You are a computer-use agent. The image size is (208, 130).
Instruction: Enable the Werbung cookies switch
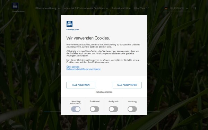pos(132,109)
